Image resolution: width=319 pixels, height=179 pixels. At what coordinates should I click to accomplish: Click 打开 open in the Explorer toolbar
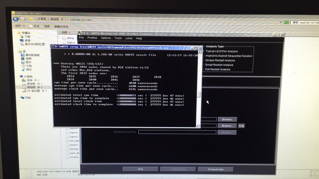click(x=35, y=26)
